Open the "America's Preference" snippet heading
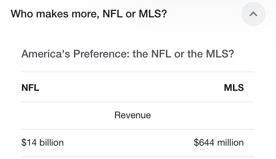The width and height of the screenshot is (276, 159). pos(127,54)
